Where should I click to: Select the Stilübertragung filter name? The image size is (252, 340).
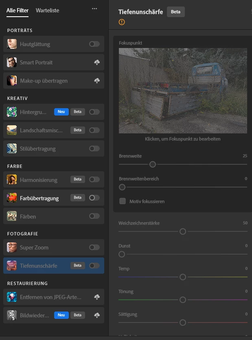click(x=38, y=149)
